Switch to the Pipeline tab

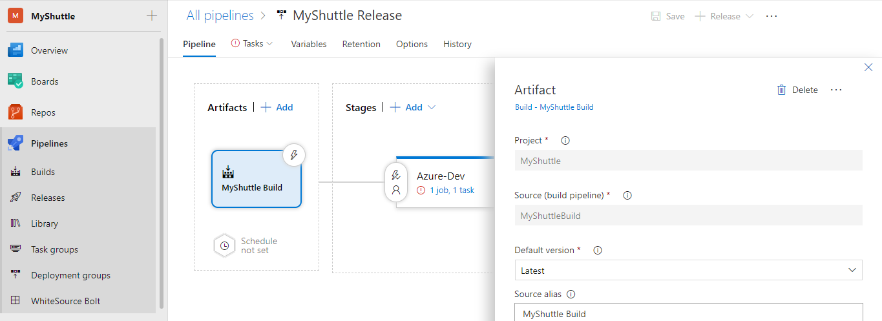[199, 44]
